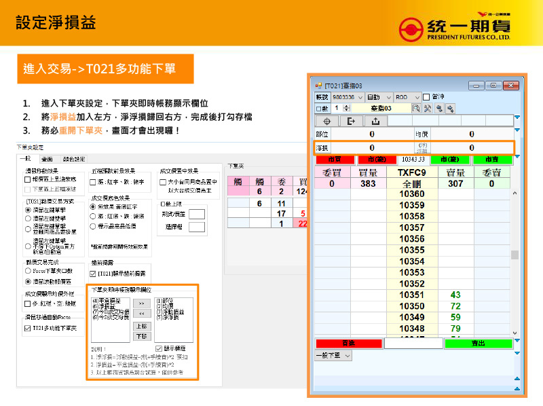Click the red 市(範) button

377,160
